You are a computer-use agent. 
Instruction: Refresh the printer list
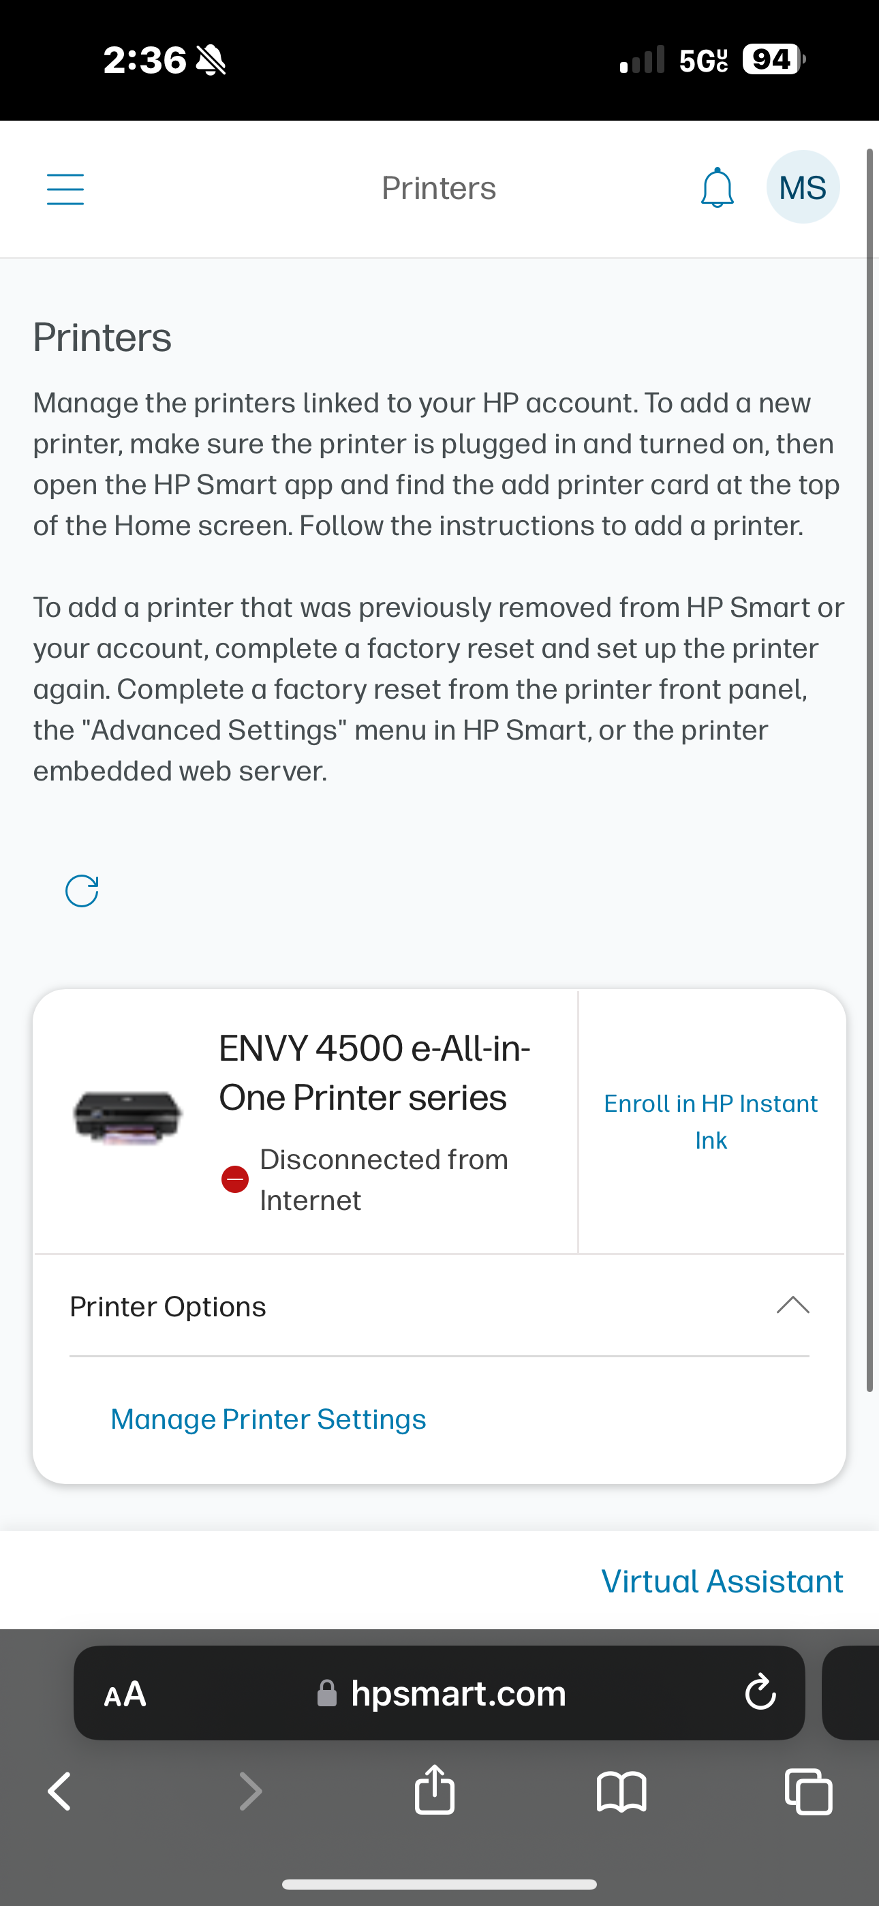click(x=82, y=890)
